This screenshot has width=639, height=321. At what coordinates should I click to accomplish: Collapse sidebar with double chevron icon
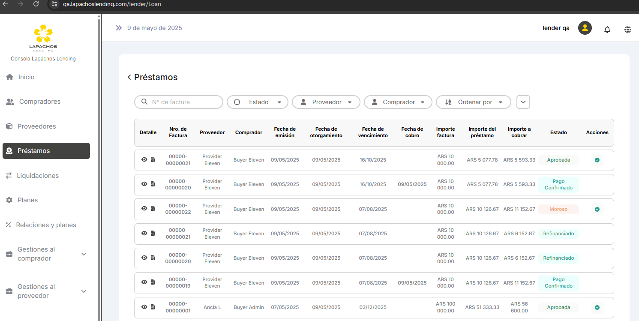coord(119,28)
